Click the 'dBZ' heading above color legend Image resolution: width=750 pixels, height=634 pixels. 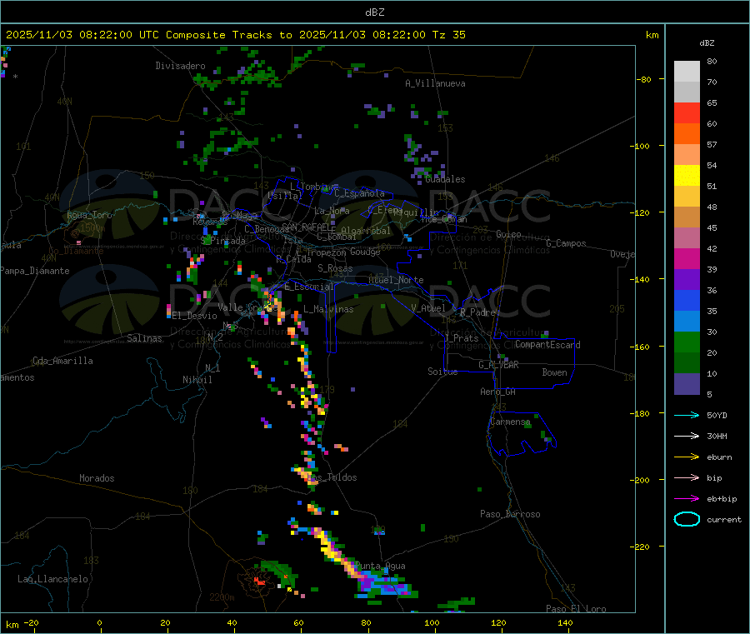click(707, 43)
